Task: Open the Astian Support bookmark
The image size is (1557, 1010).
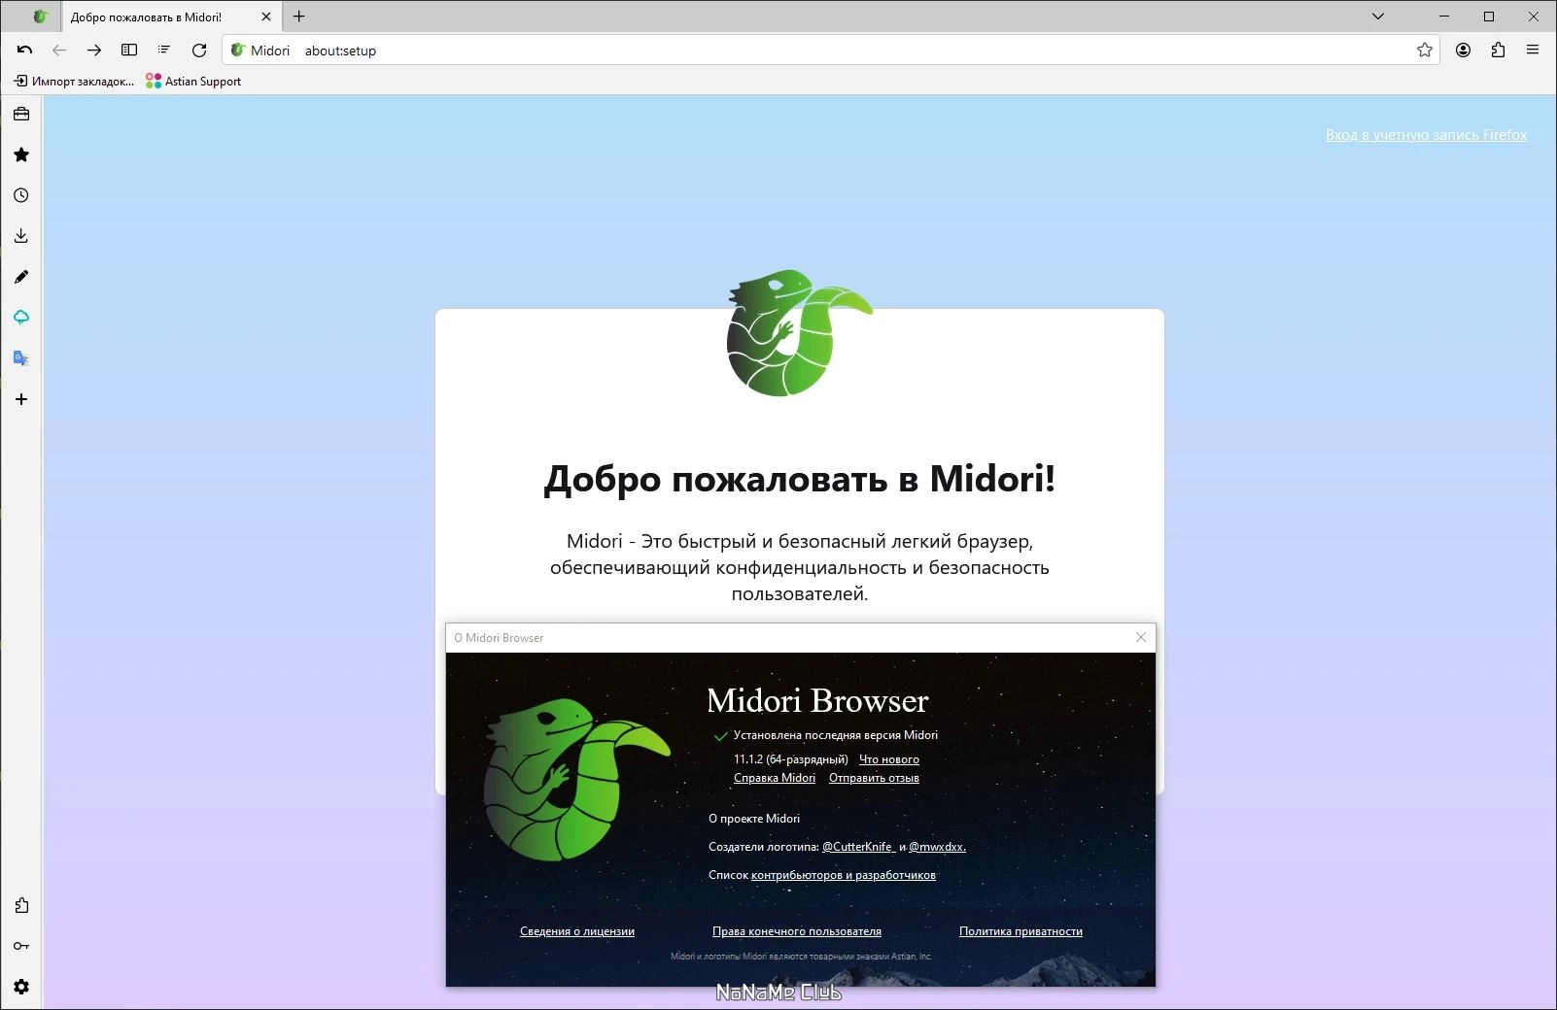Action: point(193,82)
